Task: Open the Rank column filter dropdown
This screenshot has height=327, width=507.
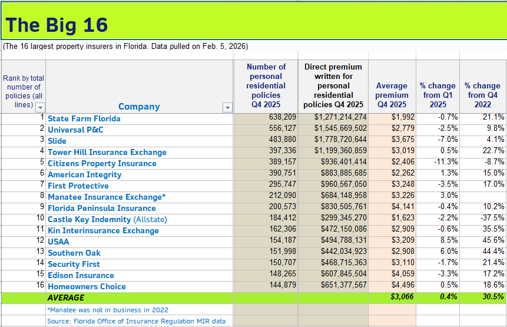Action: tap(40, 107)
